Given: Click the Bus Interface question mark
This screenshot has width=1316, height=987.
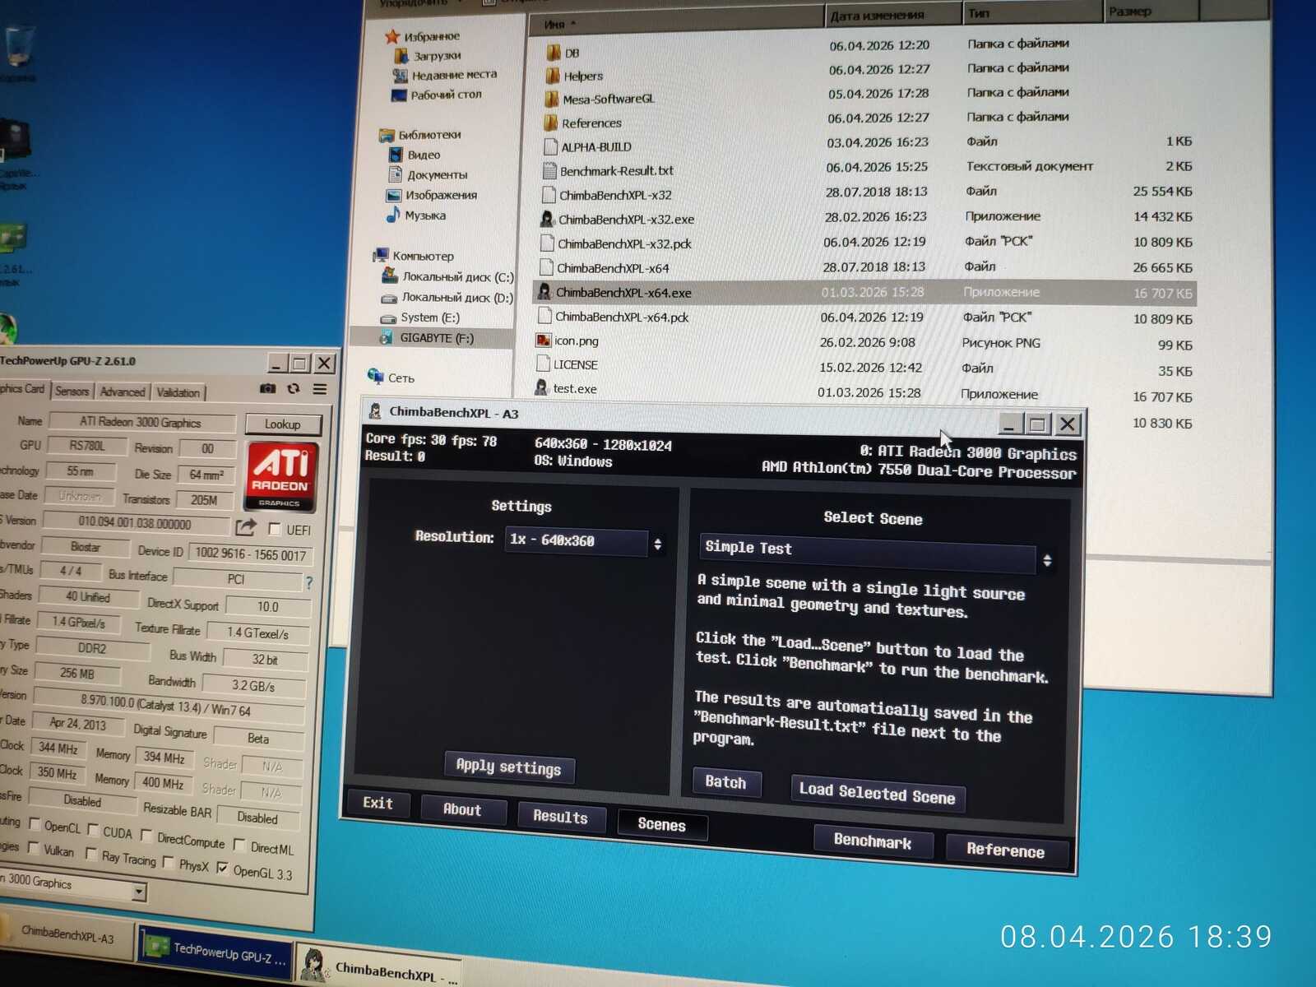Looking at the screenshot, I should pos(309,582).
